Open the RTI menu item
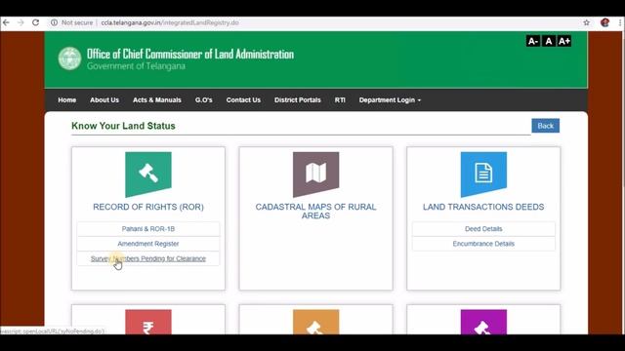The height and width of the screenshot is (351, 625). [340, 99]
